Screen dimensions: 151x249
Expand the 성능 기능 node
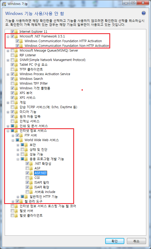click(x=18, y=154)
